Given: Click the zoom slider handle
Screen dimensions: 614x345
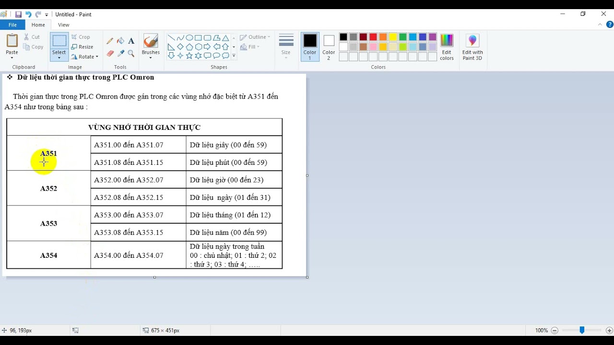Looking at the screenshot, I should click(x=582, y=330).
